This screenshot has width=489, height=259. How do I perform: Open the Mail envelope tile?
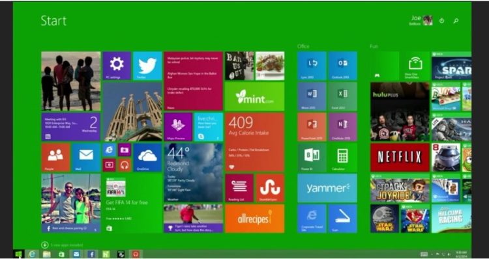click(86, 157)
